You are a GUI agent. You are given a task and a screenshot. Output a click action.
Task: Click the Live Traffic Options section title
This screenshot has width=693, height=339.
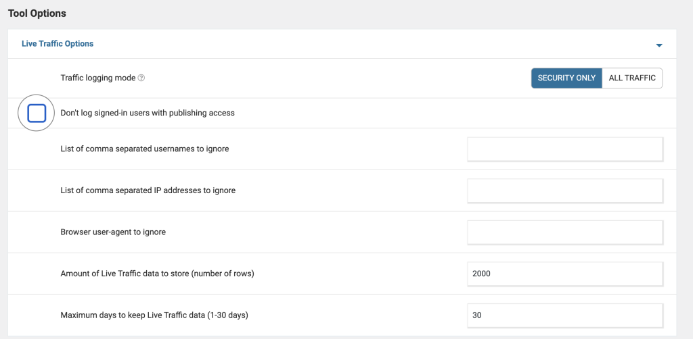click(58, 44)
